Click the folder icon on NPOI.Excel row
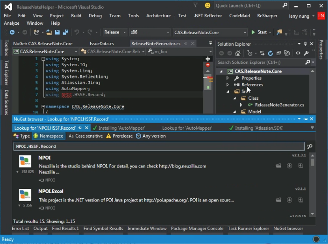 (x=278, y=200)
